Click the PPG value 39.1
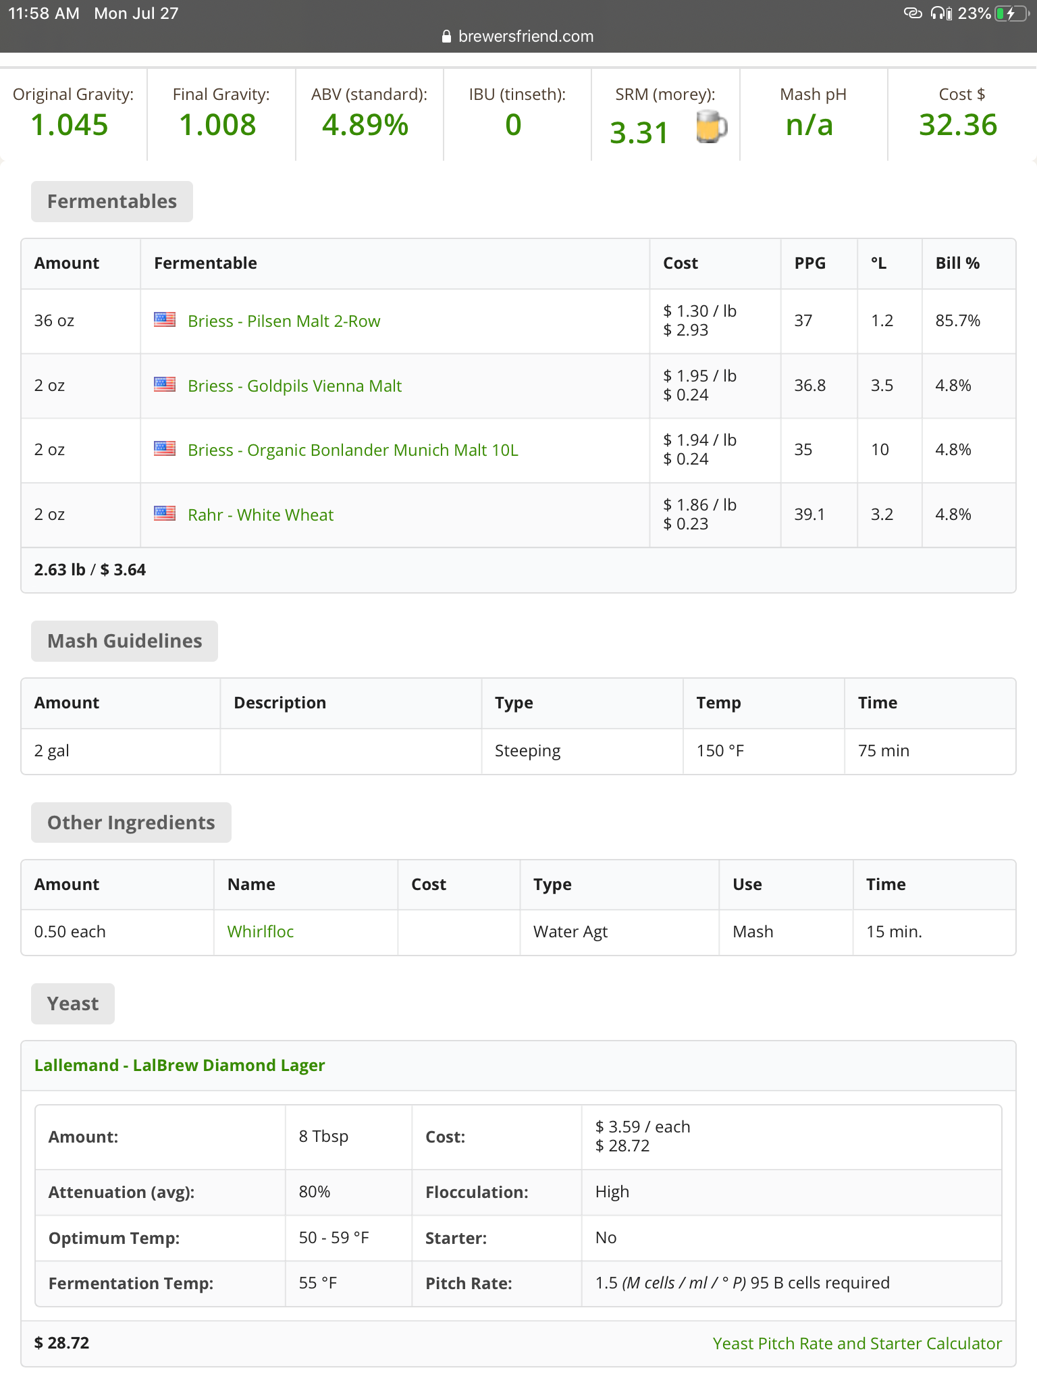Screen dimensions: 1037x1383 [809, 514]
